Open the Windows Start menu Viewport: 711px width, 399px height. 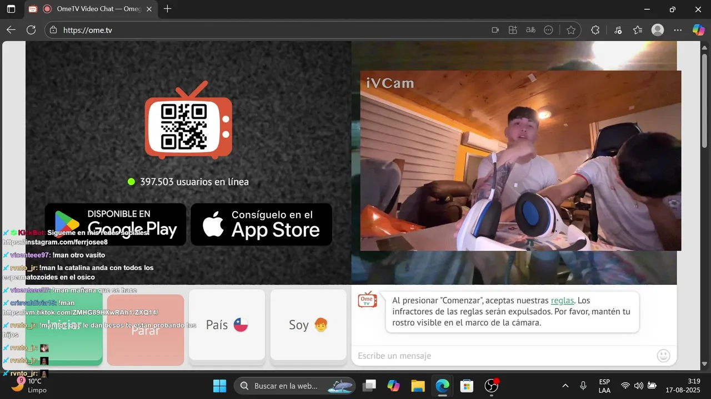click(x=219, y=386)
